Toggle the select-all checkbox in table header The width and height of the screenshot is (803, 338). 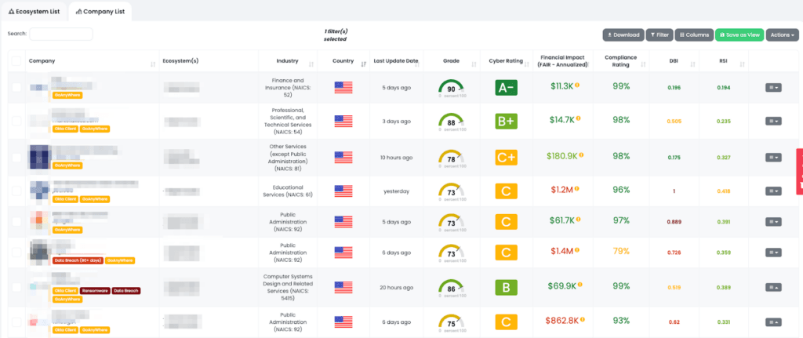tap(16, 61)
